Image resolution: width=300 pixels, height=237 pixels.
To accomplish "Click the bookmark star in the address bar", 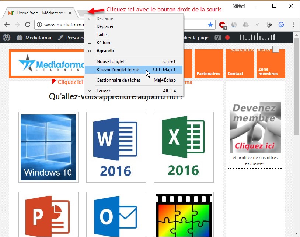I will tap(210, 25).
